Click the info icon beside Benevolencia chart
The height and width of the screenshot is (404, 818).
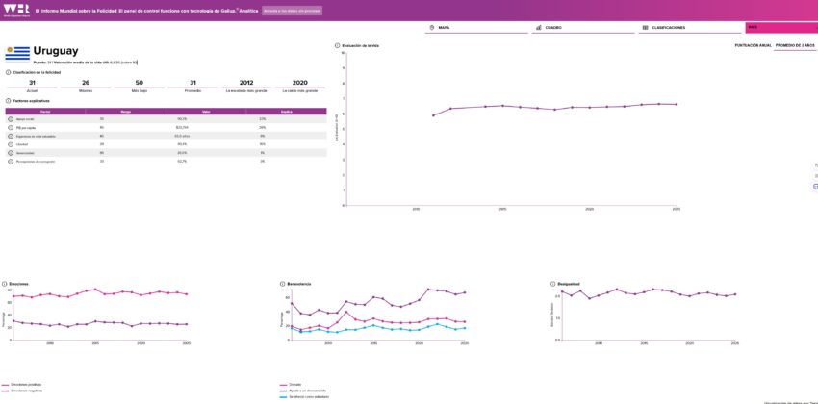pos(282,284)
